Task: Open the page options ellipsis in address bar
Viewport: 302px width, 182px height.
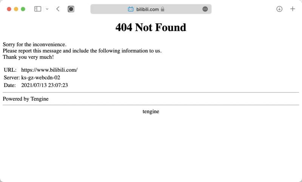Action: pos(205,9)
